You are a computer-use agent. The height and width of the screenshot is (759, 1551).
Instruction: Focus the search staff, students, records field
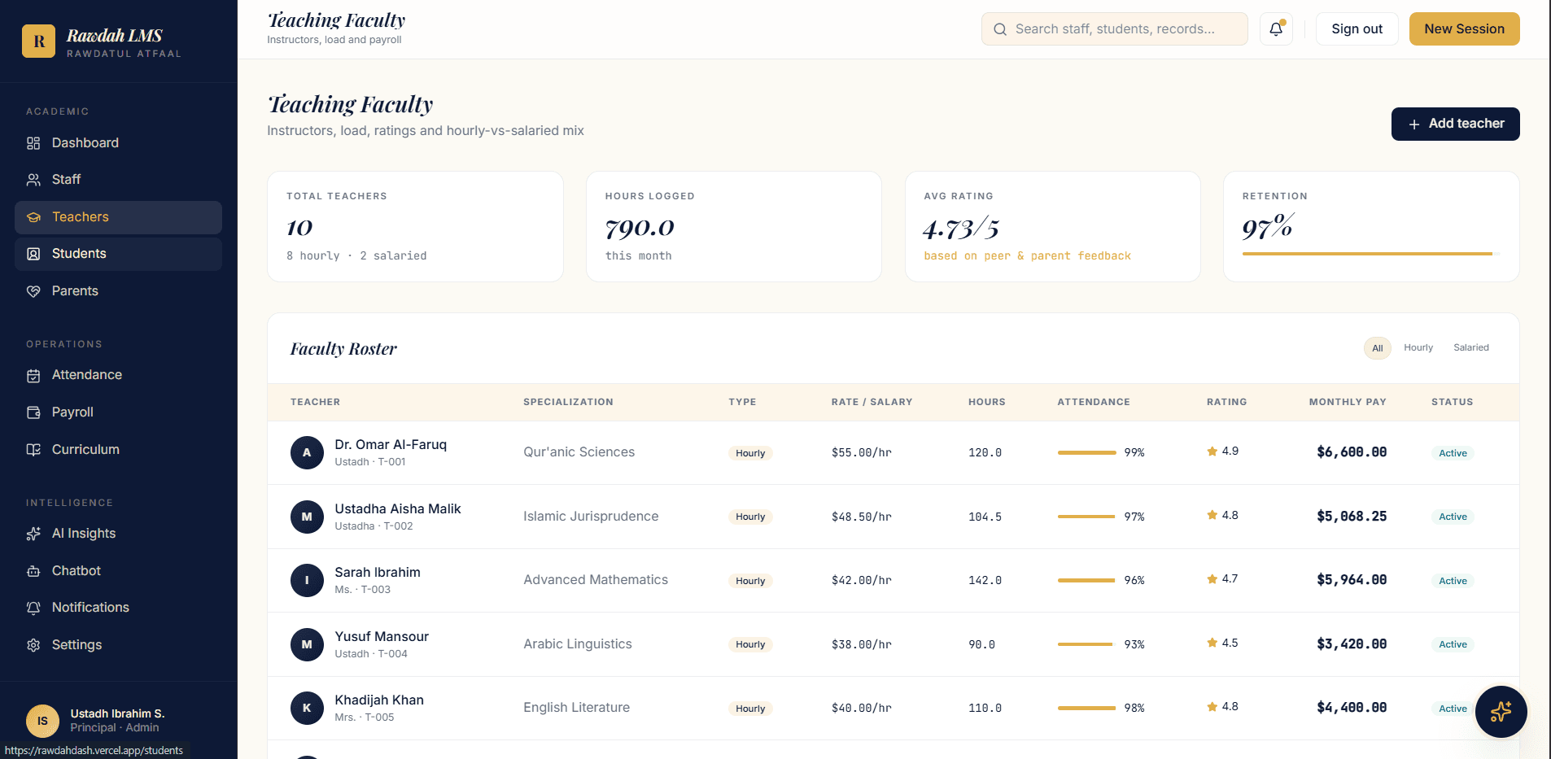1114,29
